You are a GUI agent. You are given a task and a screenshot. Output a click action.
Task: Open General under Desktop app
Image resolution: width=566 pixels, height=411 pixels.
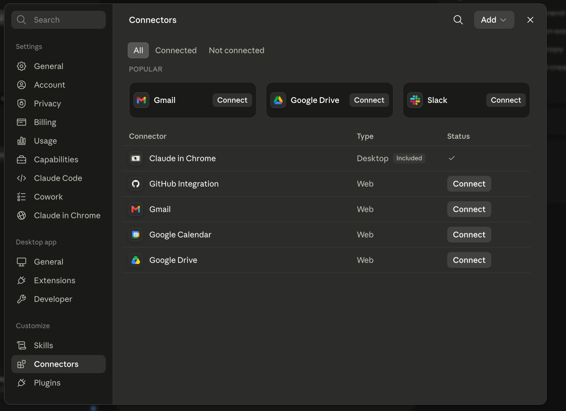(x=59, y=262)
